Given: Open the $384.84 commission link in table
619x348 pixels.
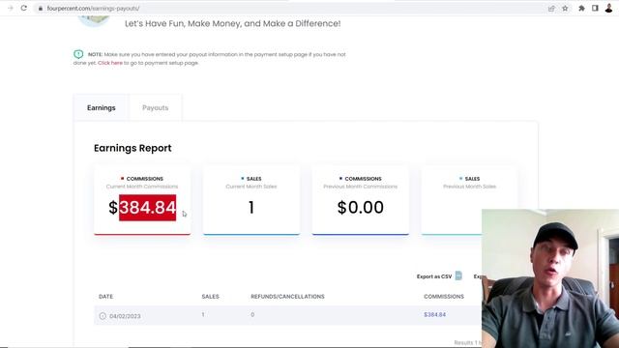Looking at the screenshot, I should (x=434, y=314).
